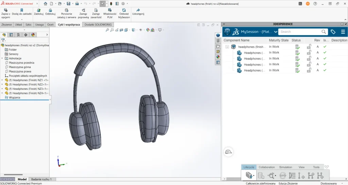Viewport: 348px width, 185px height.
Task: Toggle lock for top headphones (finish assembly row
Action: [309, 47]
